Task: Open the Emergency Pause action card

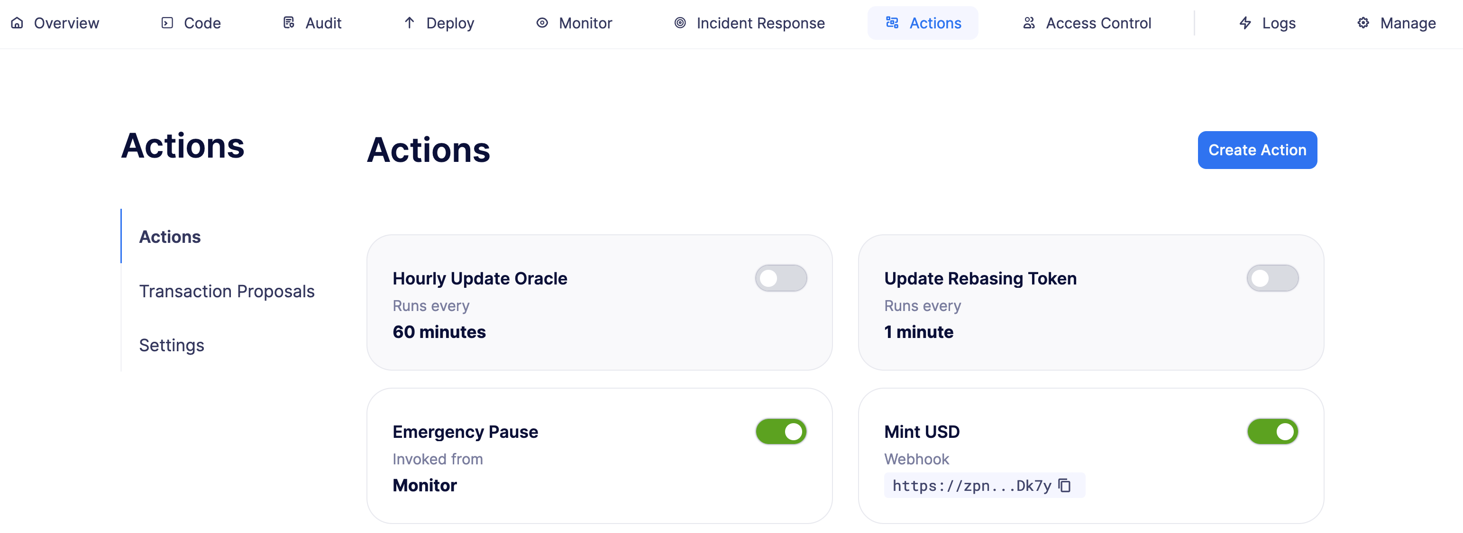Action: [x=599, y=455]
